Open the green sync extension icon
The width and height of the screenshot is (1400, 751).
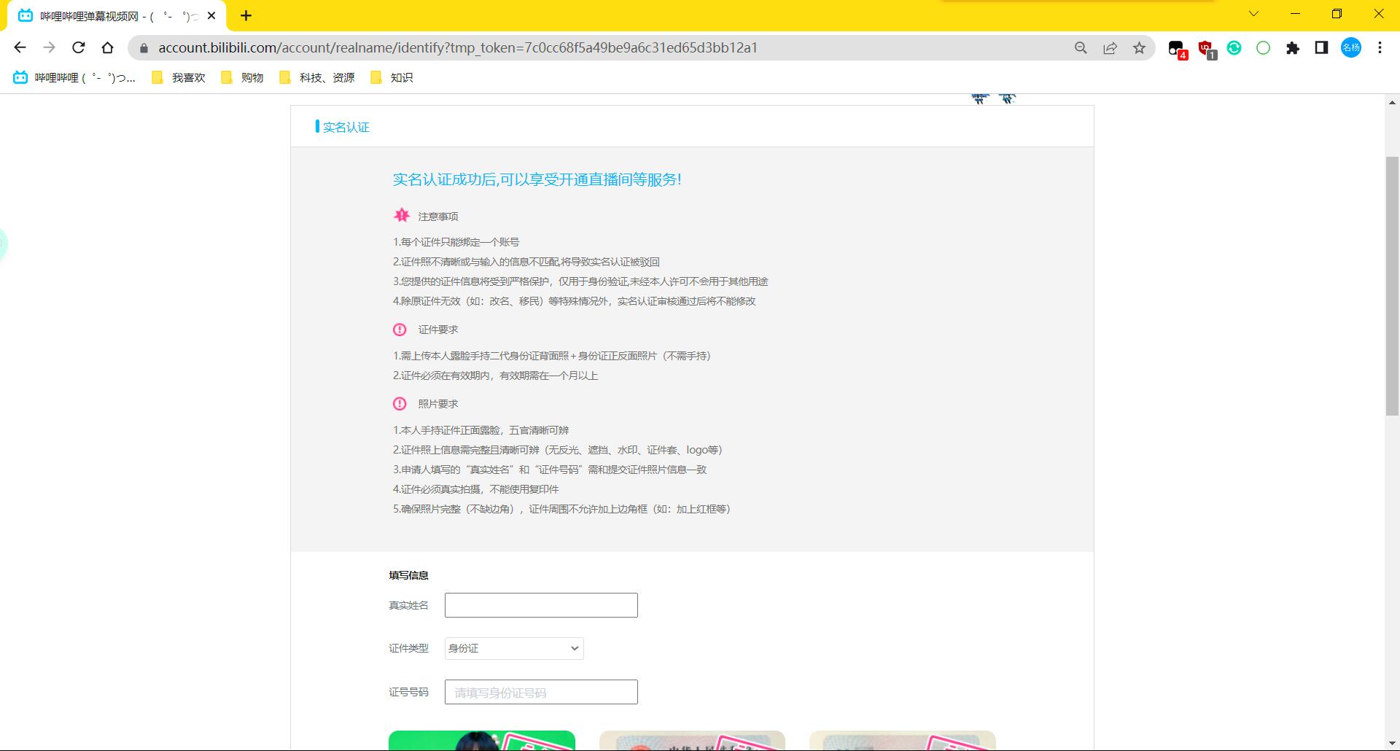point(1234,47)
